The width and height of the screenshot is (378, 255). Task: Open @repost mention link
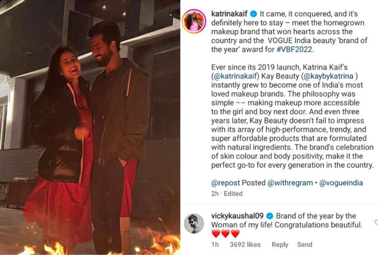coord(225,183)
